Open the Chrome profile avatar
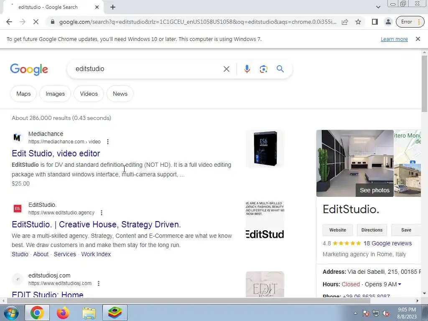The width and height of the screenshot is (428, 321). (388, 22)
